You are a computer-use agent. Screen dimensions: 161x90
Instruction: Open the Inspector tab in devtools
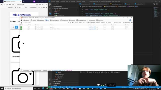[26, 20]
